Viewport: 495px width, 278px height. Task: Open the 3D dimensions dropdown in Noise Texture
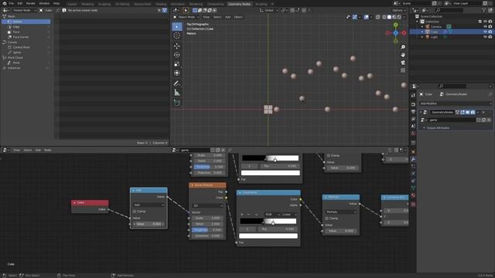pyautogui.click(x=208, y=205)
